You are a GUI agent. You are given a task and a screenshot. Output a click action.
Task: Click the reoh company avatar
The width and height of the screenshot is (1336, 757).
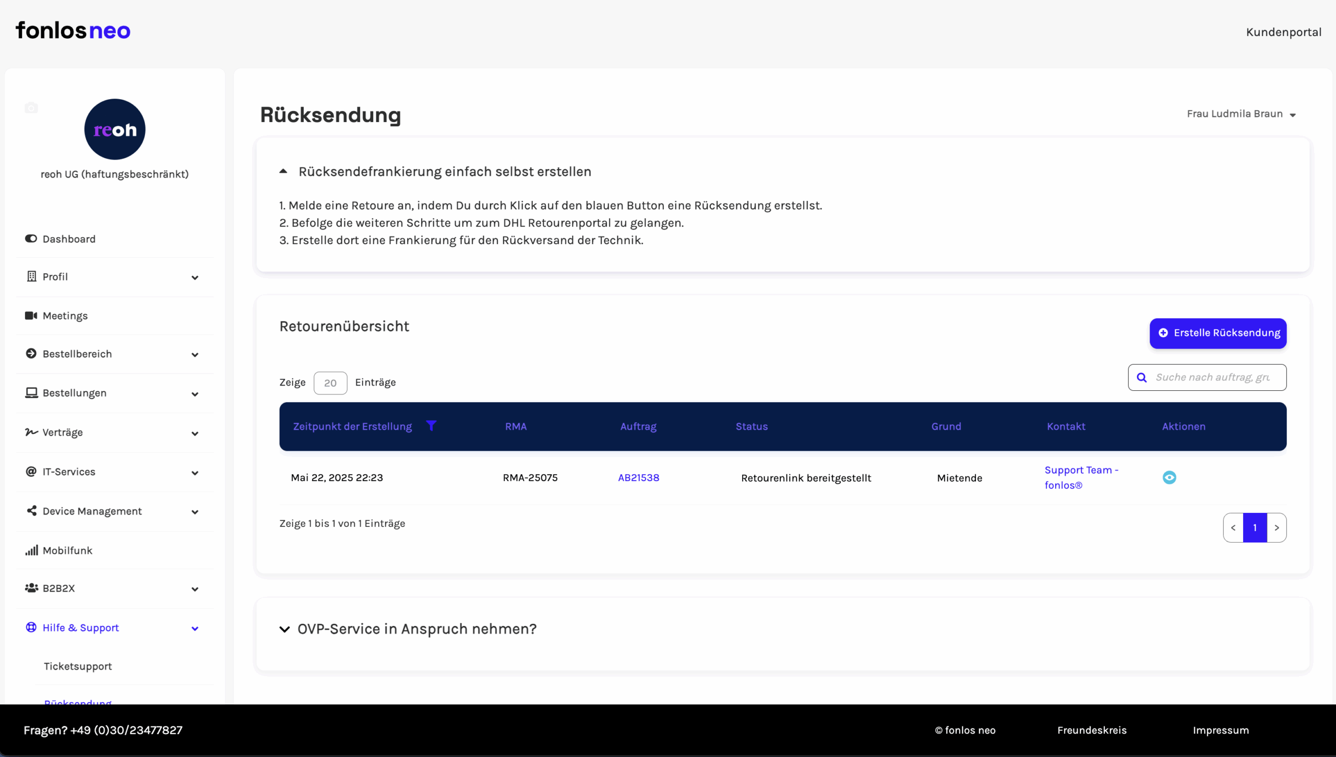point(115,129)
